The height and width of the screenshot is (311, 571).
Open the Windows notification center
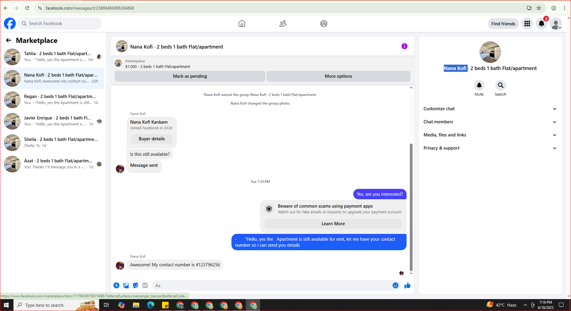coord(561,305)
